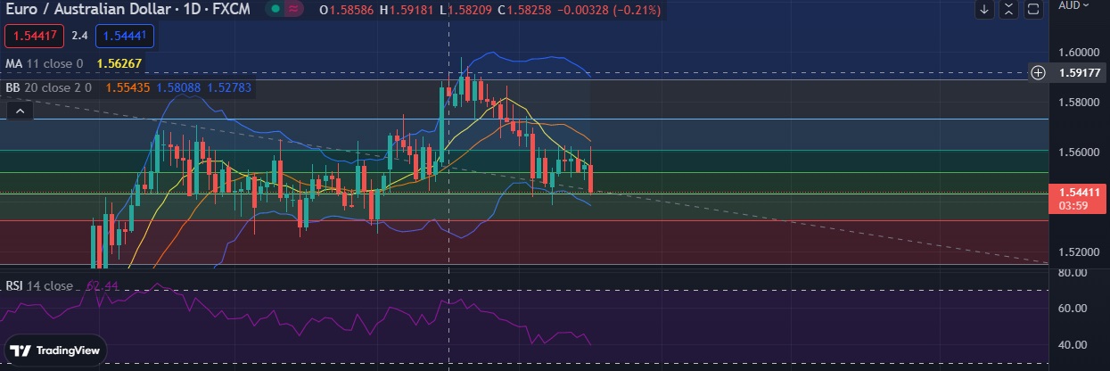The height and width of the screenshot is (371, 1110).
Task: Click the red sell price 1.54417 button
Action: [x=32, y=37]
